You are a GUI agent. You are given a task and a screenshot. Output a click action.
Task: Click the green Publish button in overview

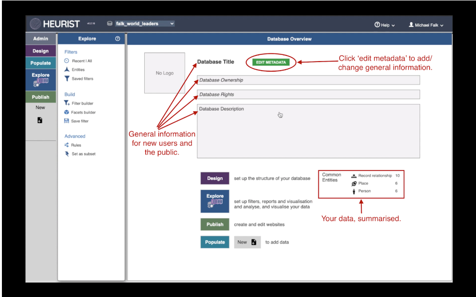[215, 224]
